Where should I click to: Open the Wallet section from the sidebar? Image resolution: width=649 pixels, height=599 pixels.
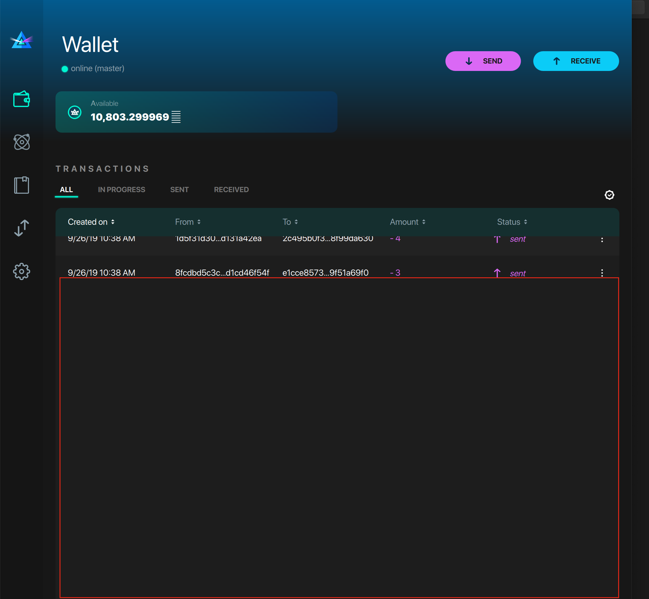[21, 100]
